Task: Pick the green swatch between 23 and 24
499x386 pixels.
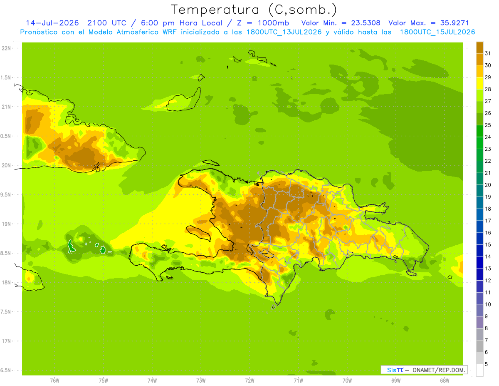Action: (x=479, y=143)
